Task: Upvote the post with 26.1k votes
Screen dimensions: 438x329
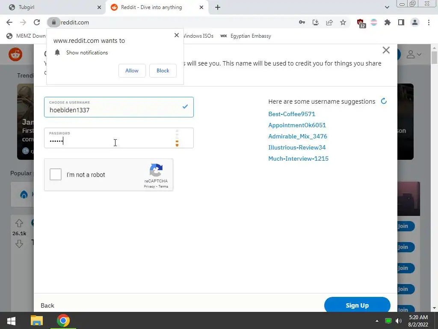Action: point(19,223)
